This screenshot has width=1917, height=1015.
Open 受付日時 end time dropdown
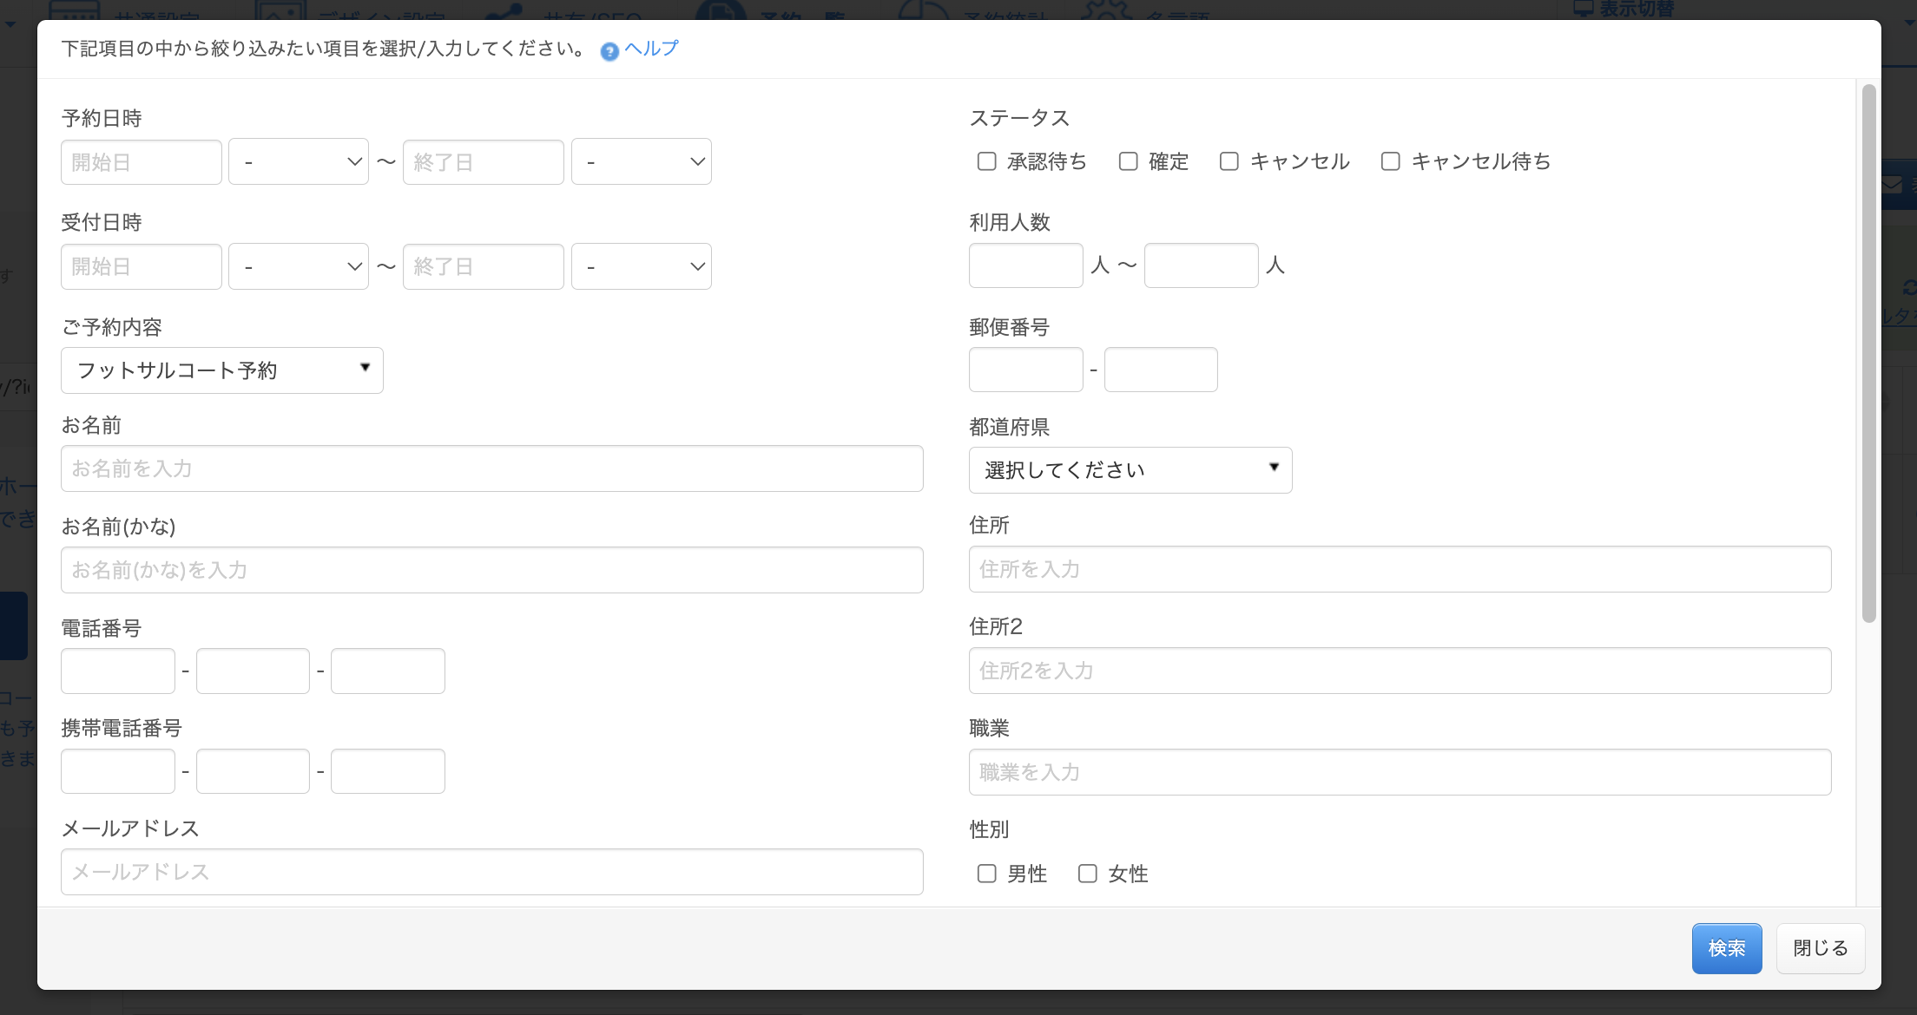coord(641,266)
